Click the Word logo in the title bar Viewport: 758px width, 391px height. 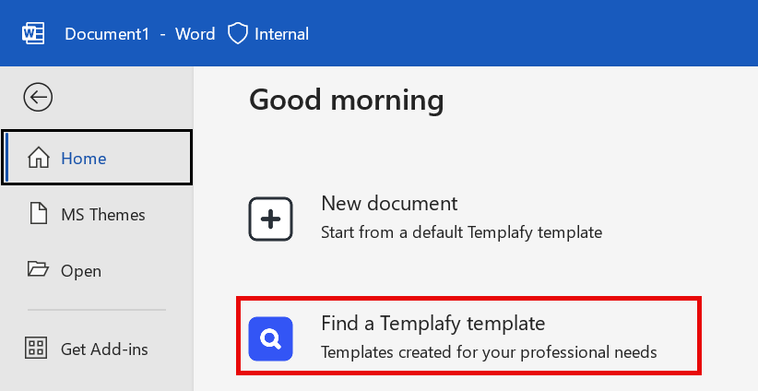[x=33, y=34]
